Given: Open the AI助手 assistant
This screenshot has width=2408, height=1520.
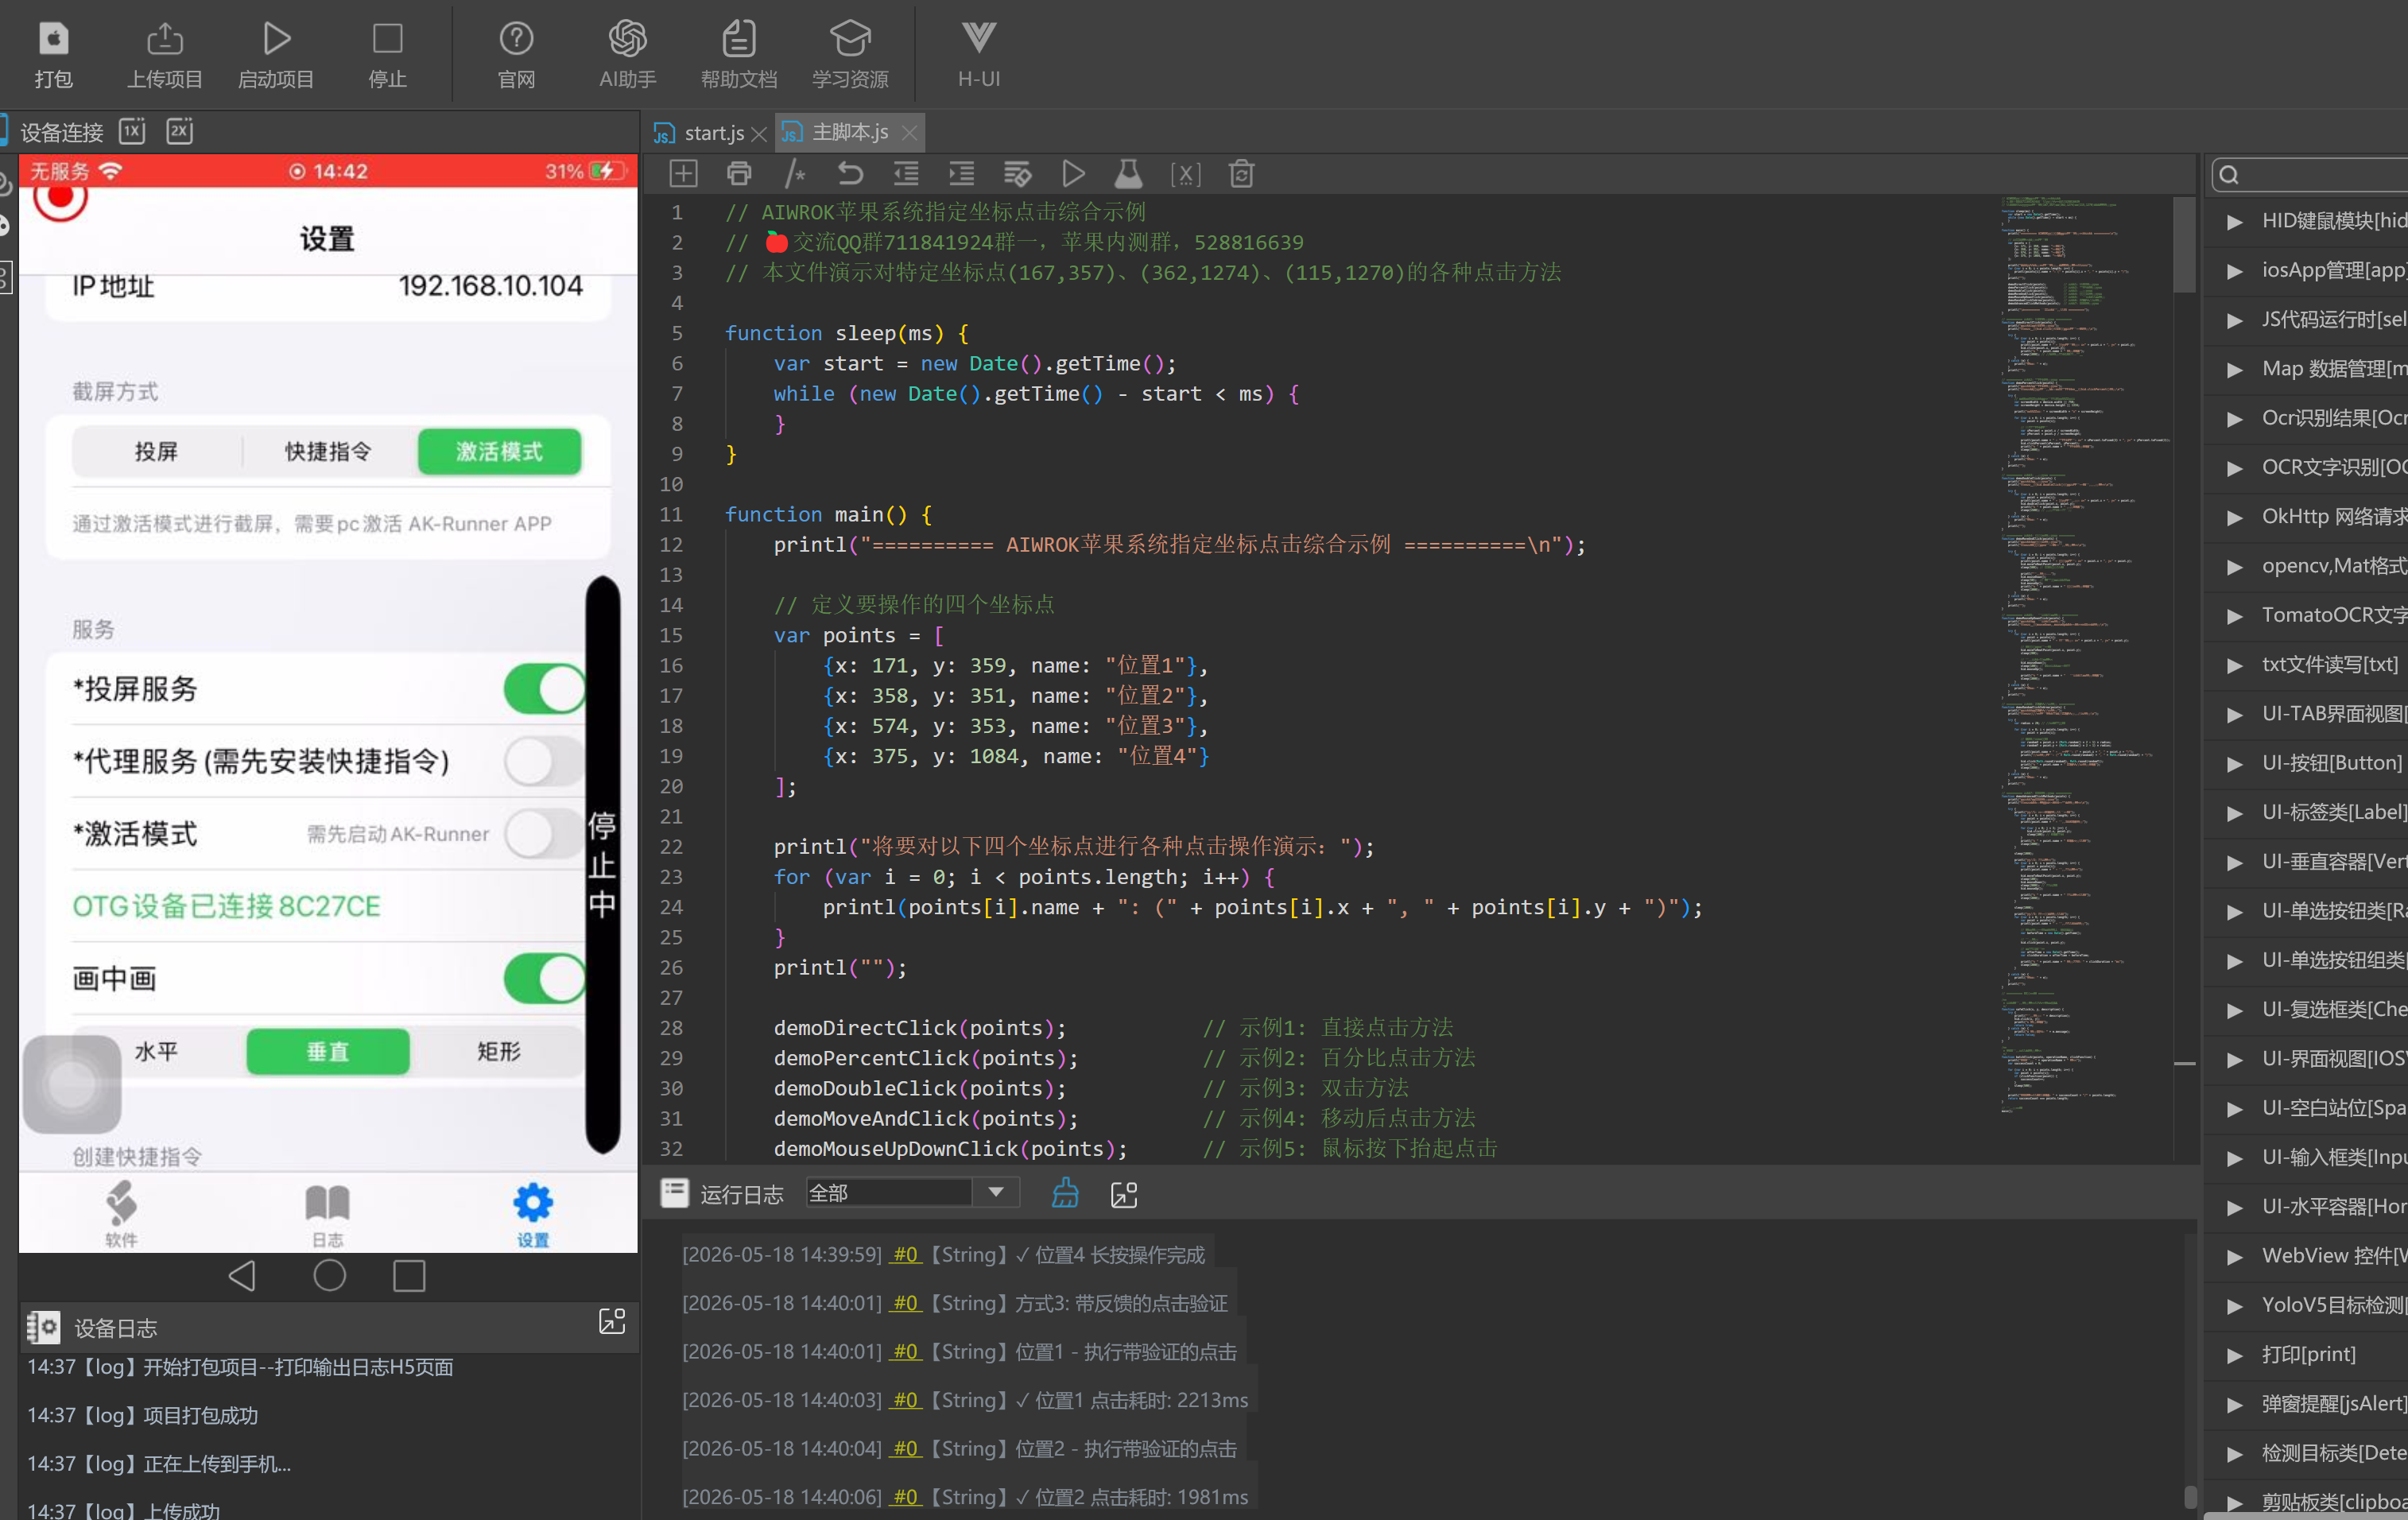Looking at the screenshot, I should (627, 55).
